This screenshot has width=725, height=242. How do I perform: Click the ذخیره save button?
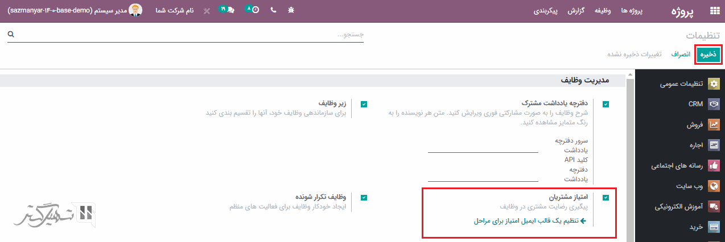pyautogui.click(x=708, y=55)
